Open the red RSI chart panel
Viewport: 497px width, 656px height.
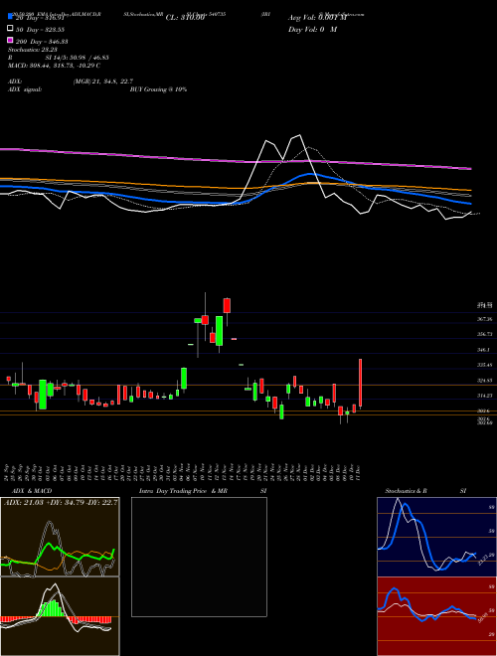coord(436,616)
